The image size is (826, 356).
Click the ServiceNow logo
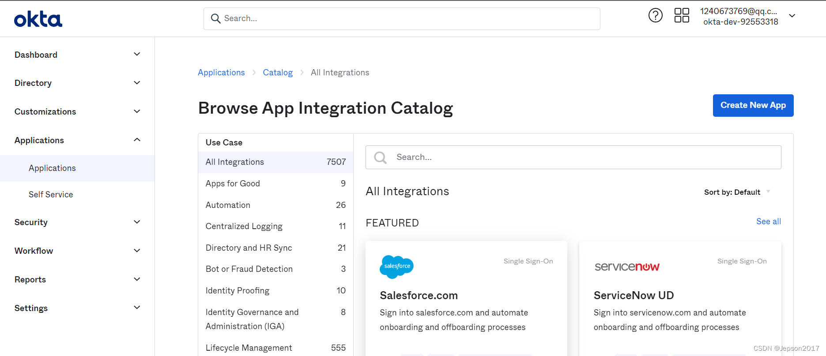click(627, 267)
